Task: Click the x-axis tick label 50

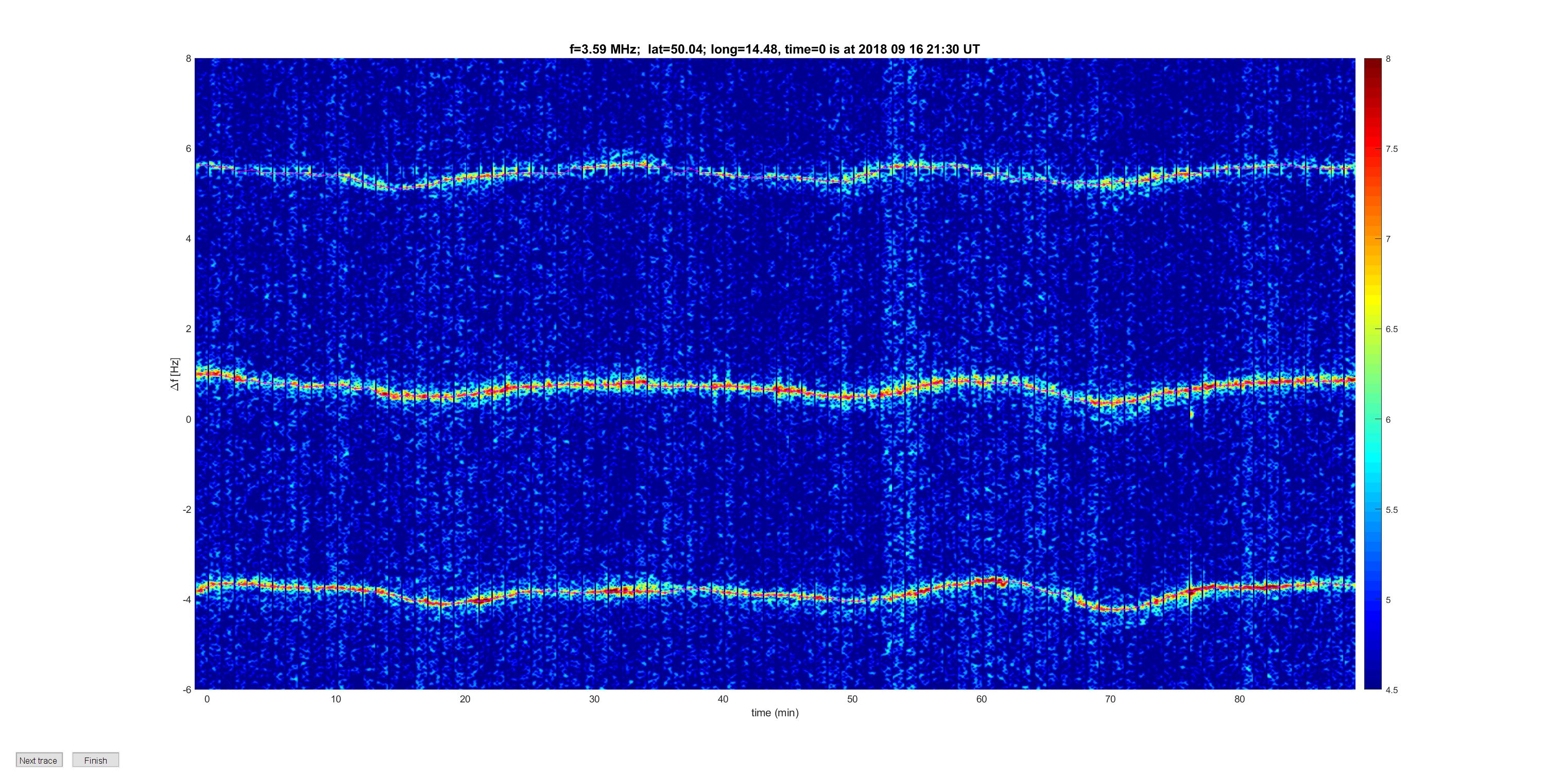Action: click(x=852, y=699)
